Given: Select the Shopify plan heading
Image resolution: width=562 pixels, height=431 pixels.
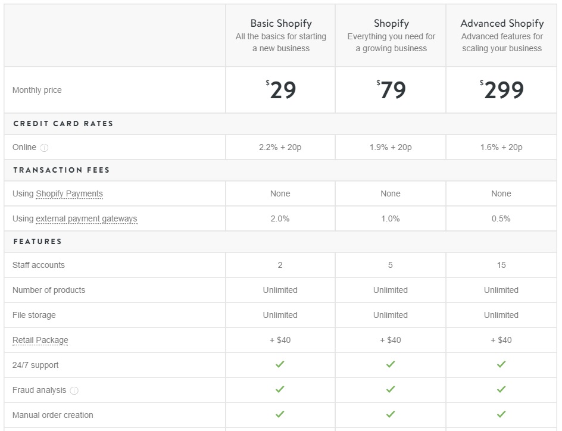Looking at the screenshot, I should [391, 23].
